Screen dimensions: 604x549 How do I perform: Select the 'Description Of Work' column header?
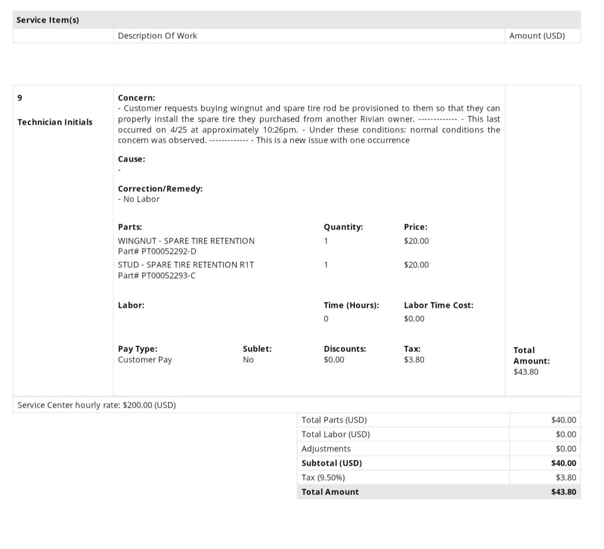[157, 36]
